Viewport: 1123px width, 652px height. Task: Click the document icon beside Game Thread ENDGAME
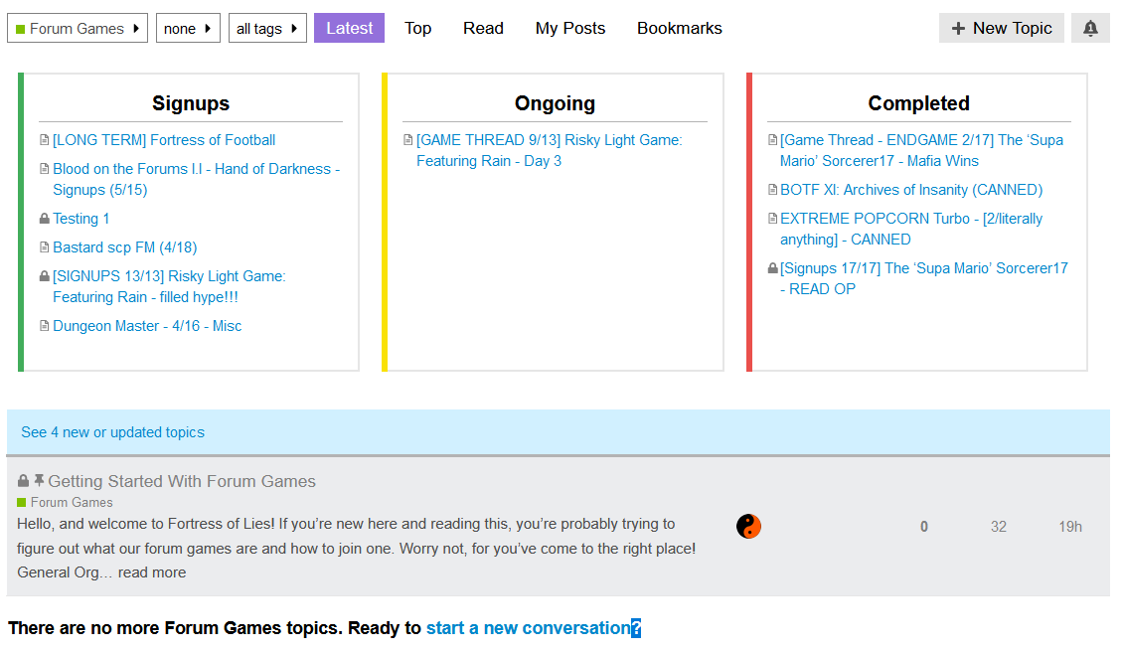pos(772,140)
